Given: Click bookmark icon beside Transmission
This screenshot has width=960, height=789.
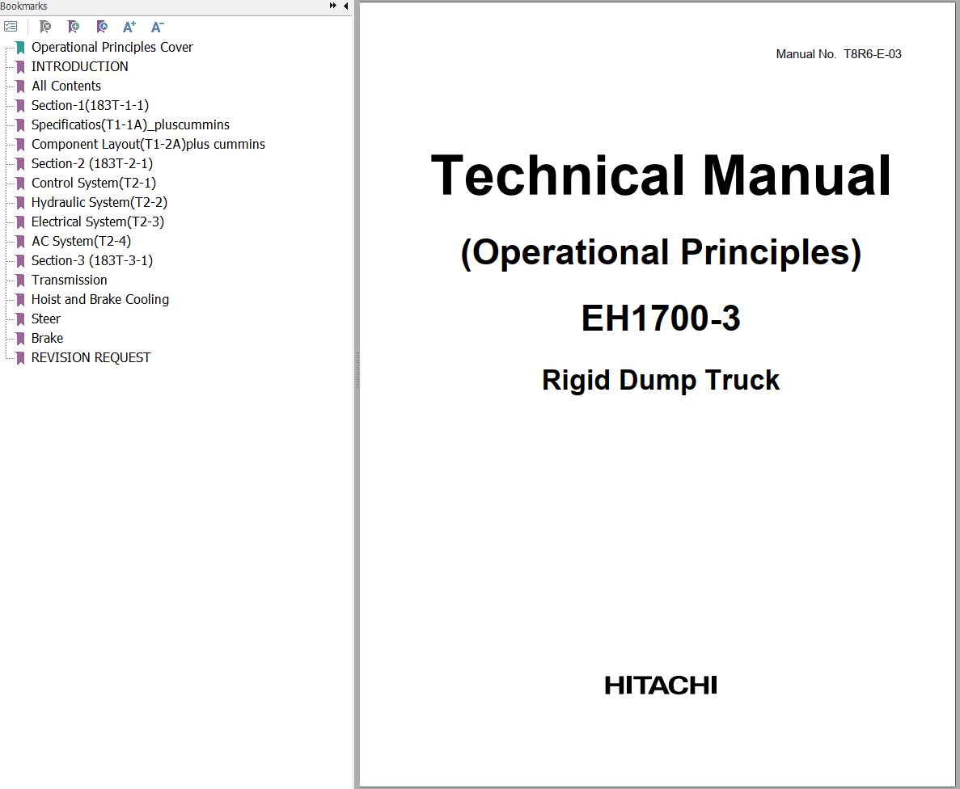Looking at the screenshot, I should 20,281.
